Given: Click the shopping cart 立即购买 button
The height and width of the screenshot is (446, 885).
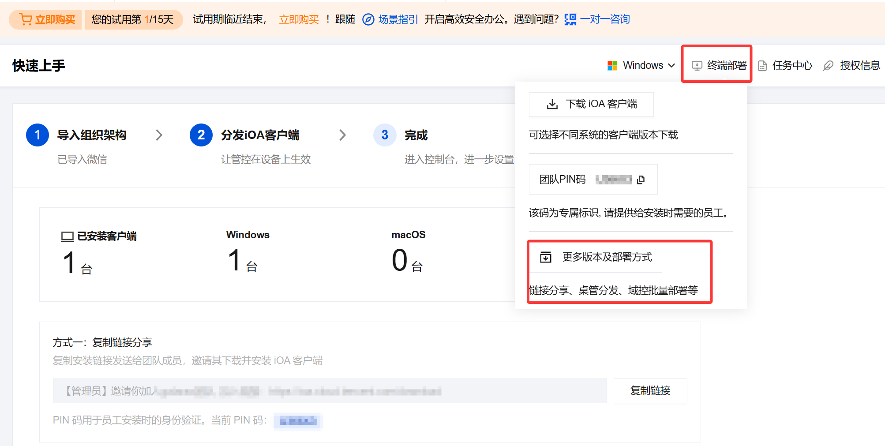Looking at the screenshot, I should pyautogui.click(x=46, y=19).
